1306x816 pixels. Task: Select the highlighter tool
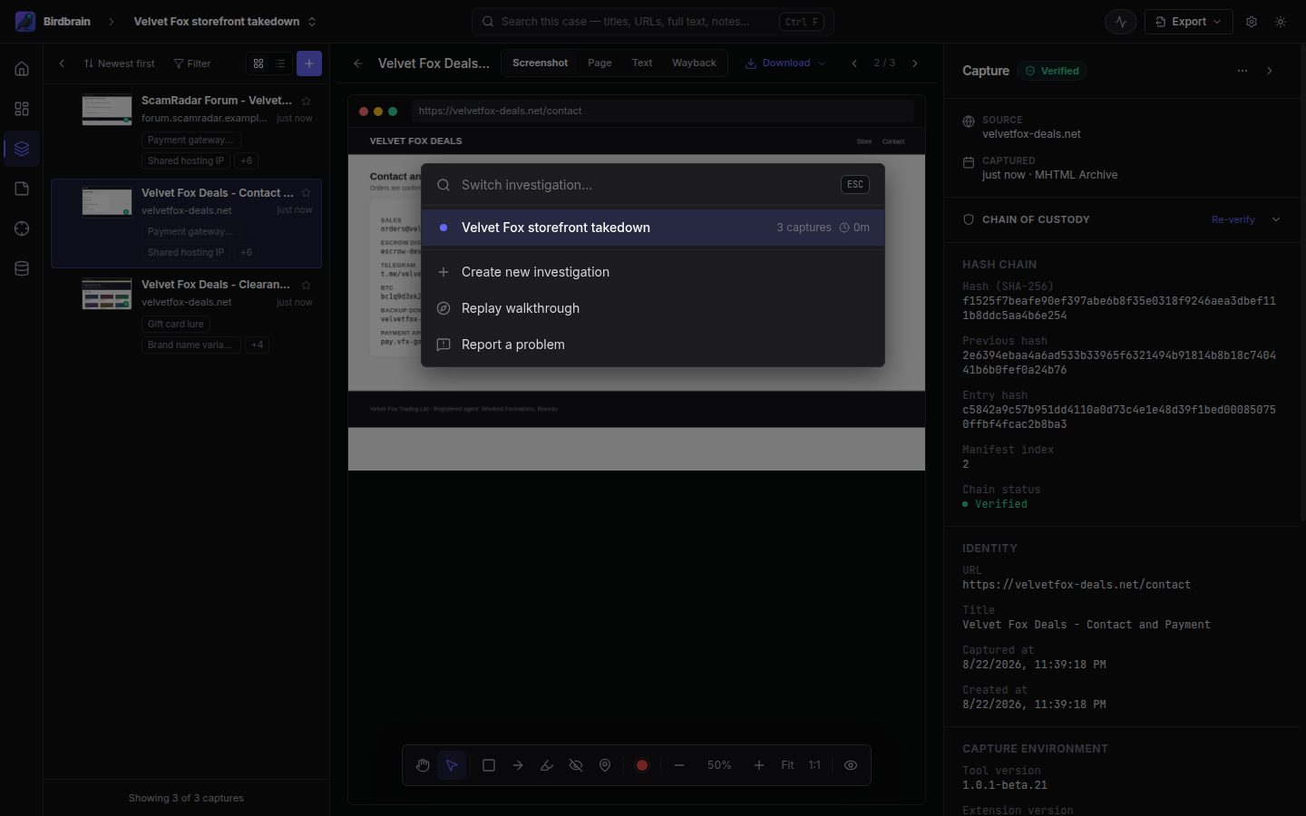[x=547, y=765]
